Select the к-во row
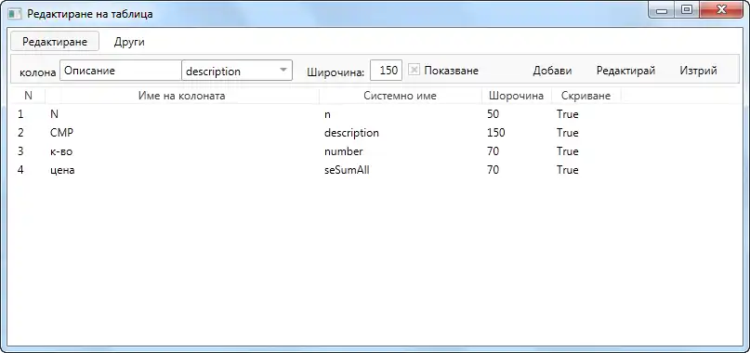 pyautogui.click(x=375, y=151)
